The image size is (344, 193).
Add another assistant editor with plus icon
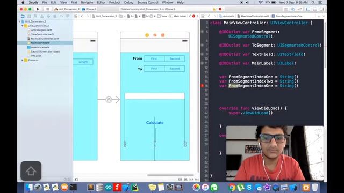[x=319, y=16]
